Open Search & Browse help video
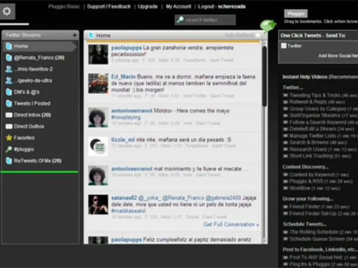The image size is (358, 268). tap(318, 142)
